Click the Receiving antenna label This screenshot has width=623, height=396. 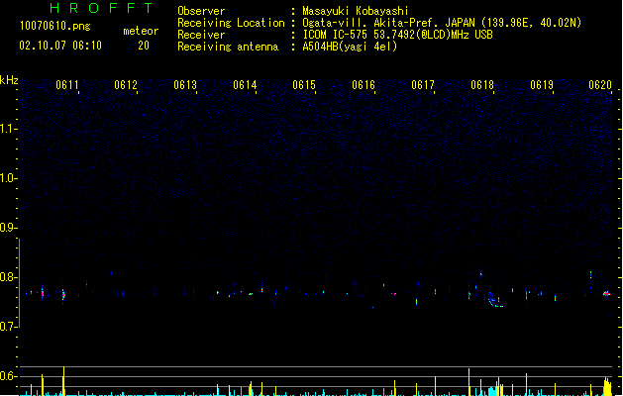(228, 47)
